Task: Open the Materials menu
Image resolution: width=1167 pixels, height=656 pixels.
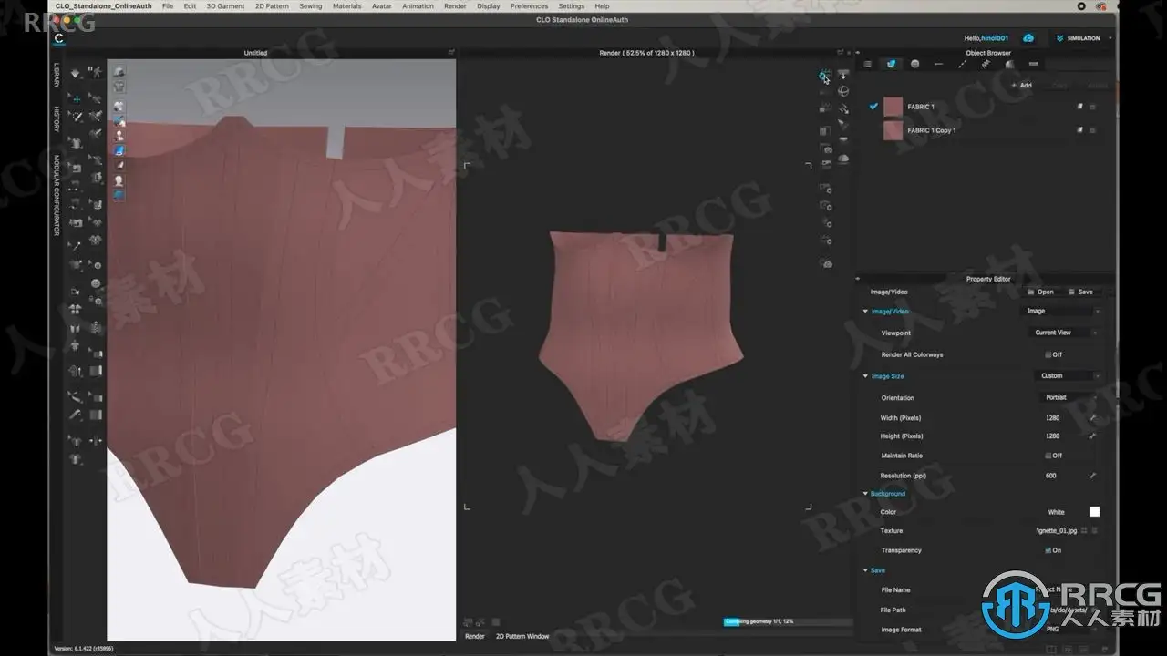Action: click(x=347, y=6)
